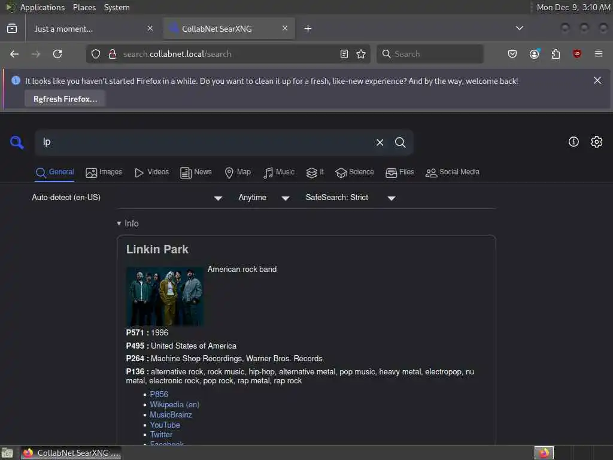The height and width of the screenshot is (460, 613).
Task: Open a new tab with plus icon
Action: click(x=308, y=29)
